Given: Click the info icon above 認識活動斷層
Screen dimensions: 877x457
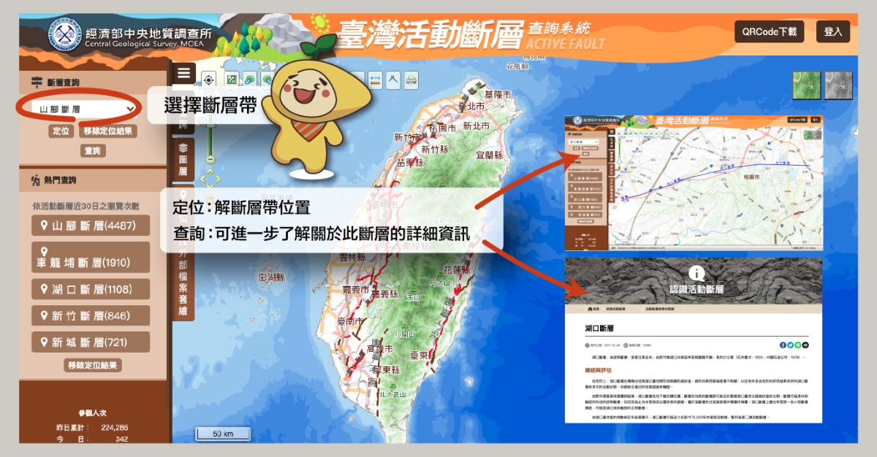Looking at the screenshot, I should 696,272.
